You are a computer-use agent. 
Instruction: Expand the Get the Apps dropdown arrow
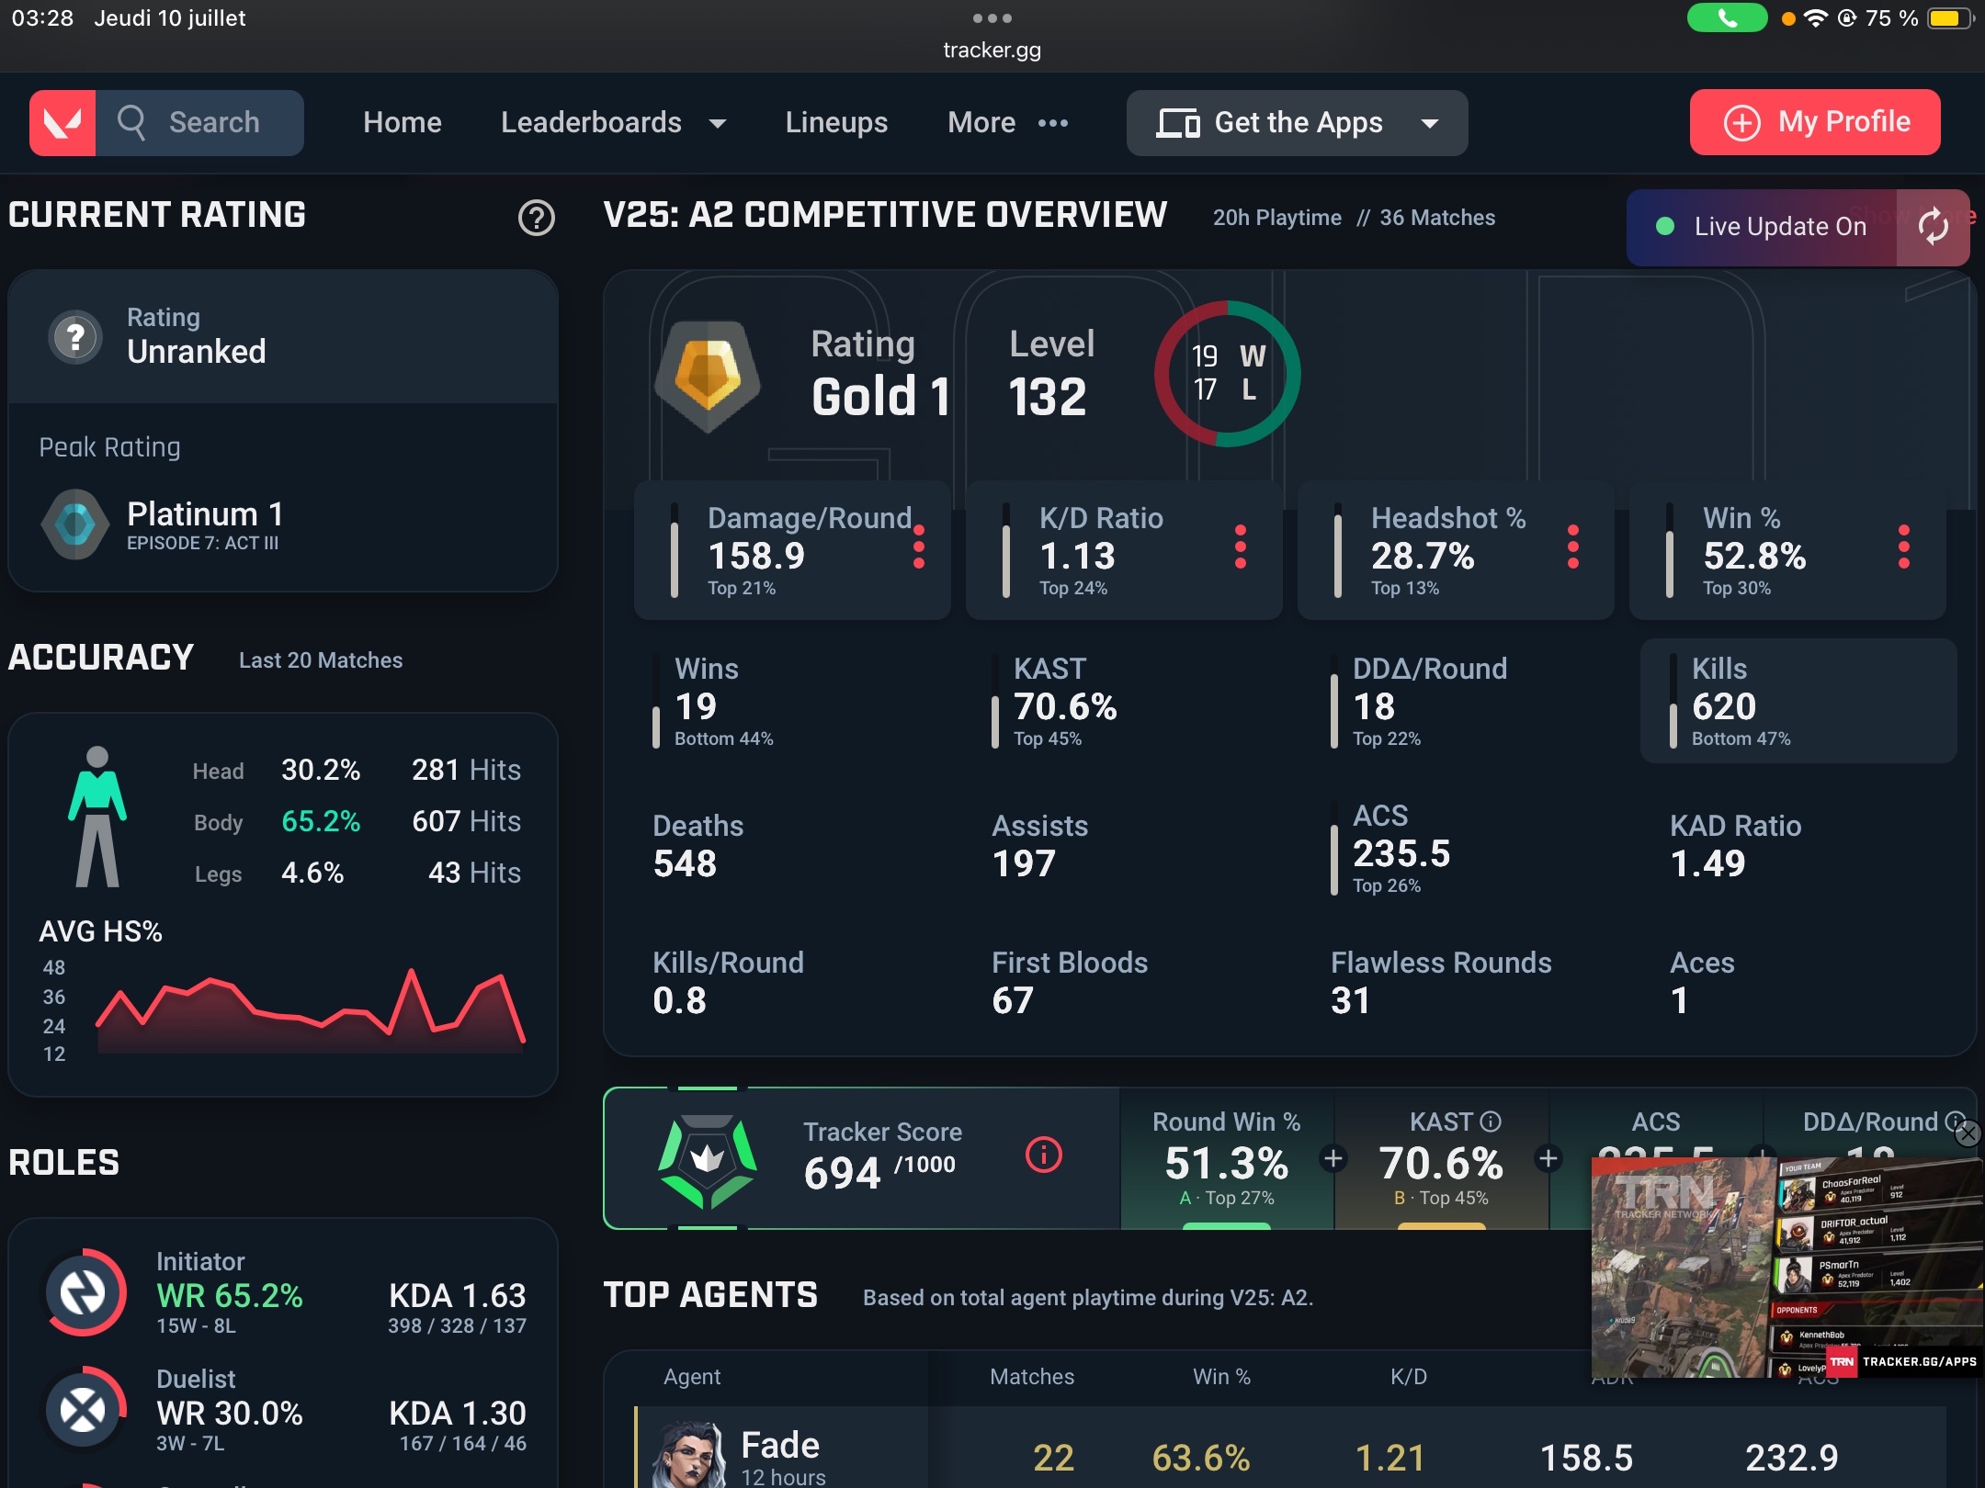click(x=1430, y=123)
